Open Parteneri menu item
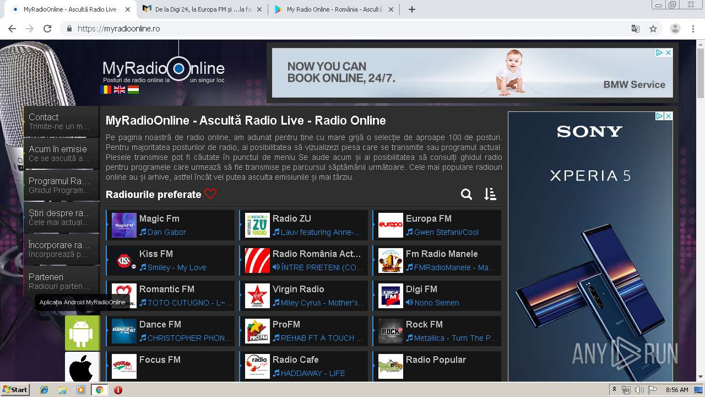 pos(61,281)
